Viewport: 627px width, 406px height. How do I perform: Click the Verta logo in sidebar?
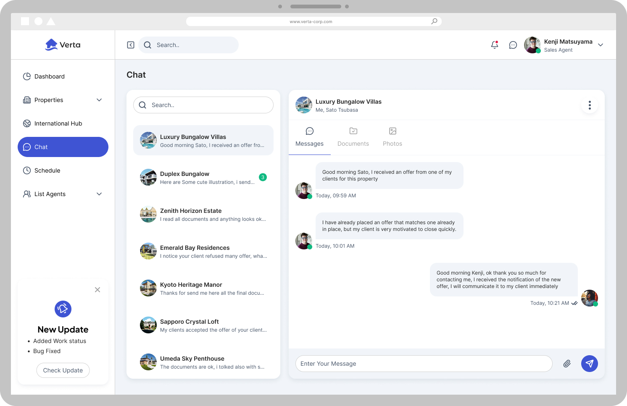click(x=63, y=45)
